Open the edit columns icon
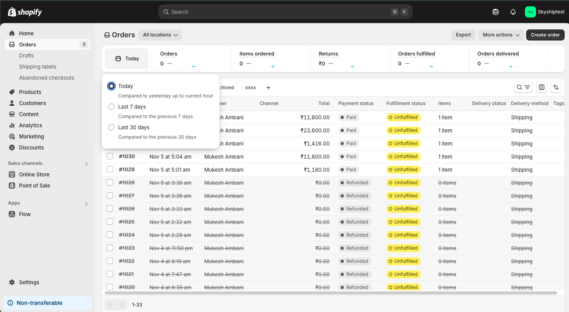569x312 pixels. coord(542,87)
